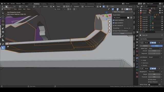164x92 pixels.
Task: Adjust the bevel Segments field
Action: point(154,53)
